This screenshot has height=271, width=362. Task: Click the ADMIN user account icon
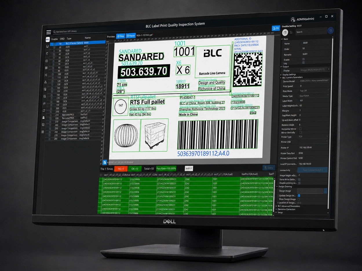[293, 19]
